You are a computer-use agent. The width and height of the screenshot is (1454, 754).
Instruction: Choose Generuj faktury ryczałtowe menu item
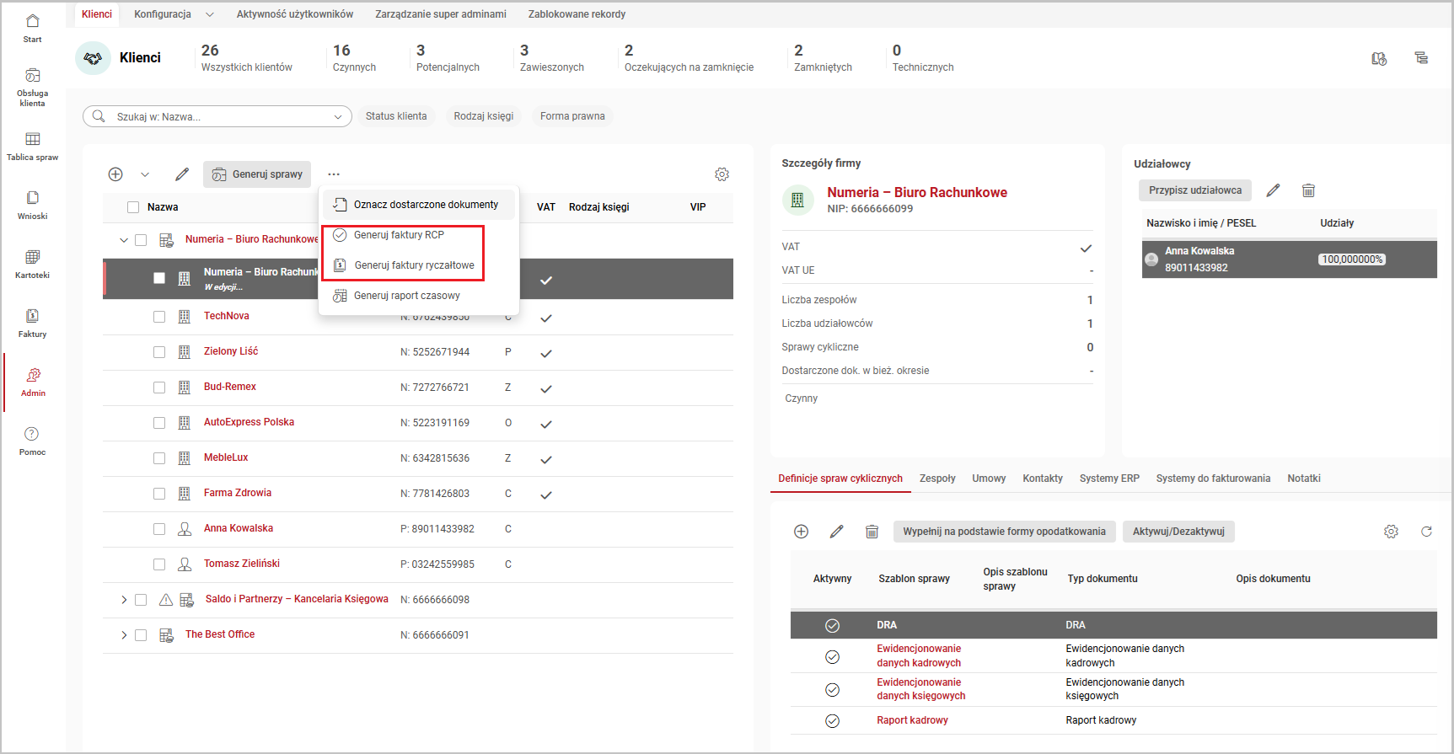coord(414,265)
